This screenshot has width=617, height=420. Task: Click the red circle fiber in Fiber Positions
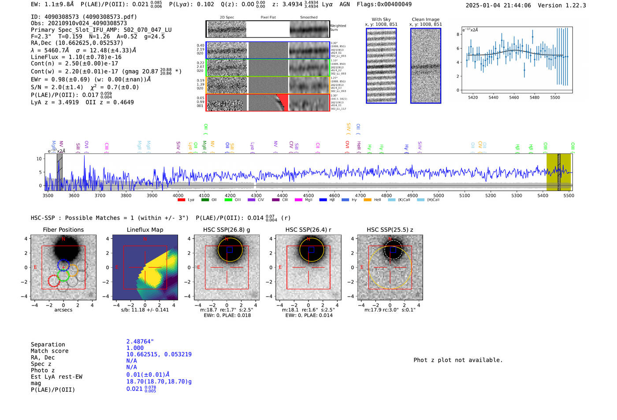(54, 281)
